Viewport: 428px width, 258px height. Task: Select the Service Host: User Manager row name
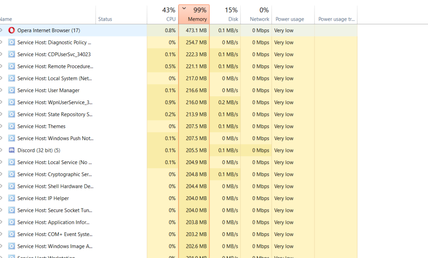tap(48, 90)
